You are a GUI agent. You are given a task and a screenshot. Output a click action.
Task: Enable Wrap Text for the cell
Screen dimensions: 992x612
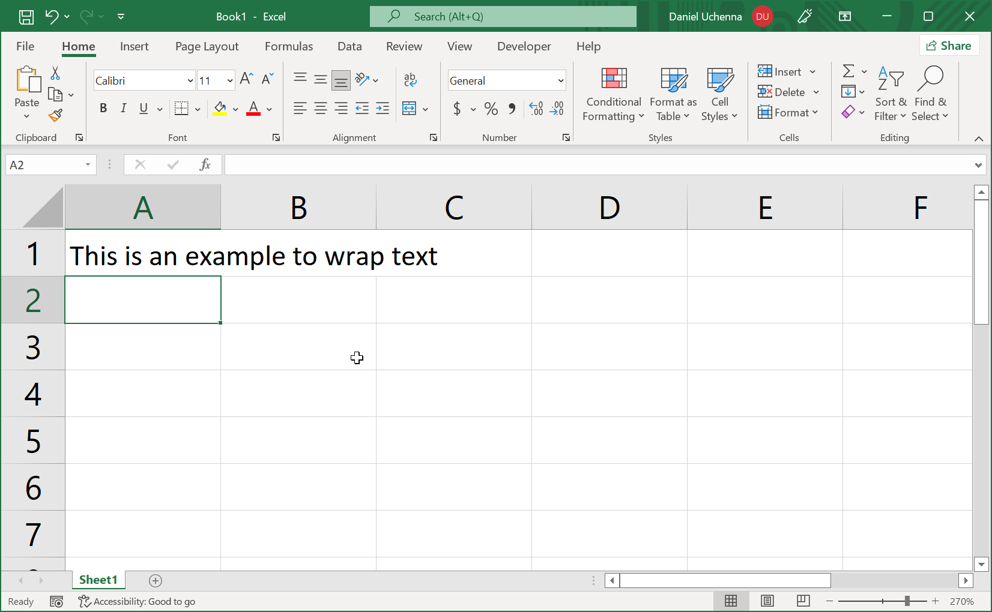[410, 79]
